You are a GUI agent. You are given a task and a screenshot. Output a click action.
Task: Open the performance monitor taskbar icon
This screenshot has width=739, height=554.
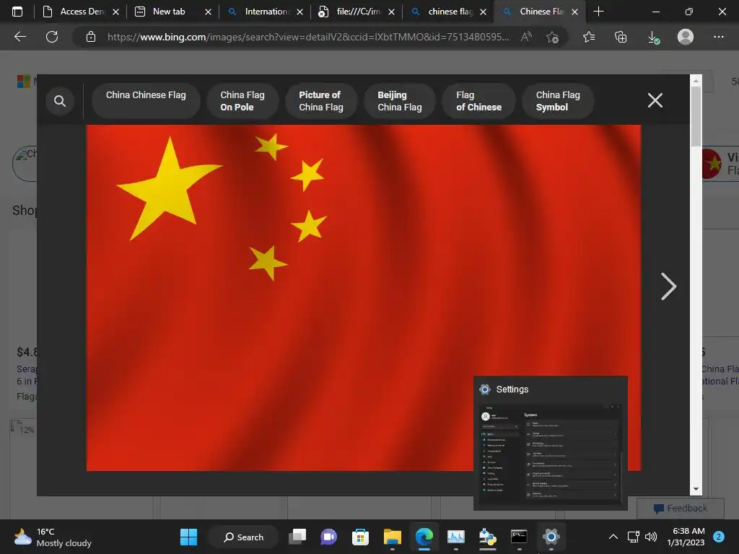tap(456, 537)
